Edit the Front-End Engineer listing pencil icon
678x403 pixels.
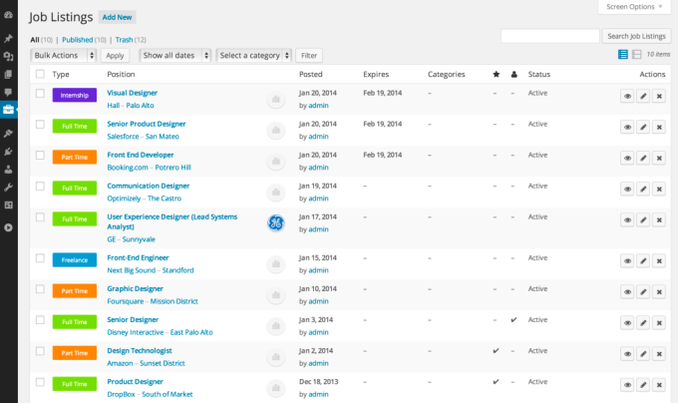tap(643, 260)
